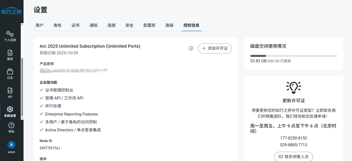The image size is (352, 161).
Task: Open the 日志 logs page
Action: tap(10, 74)
